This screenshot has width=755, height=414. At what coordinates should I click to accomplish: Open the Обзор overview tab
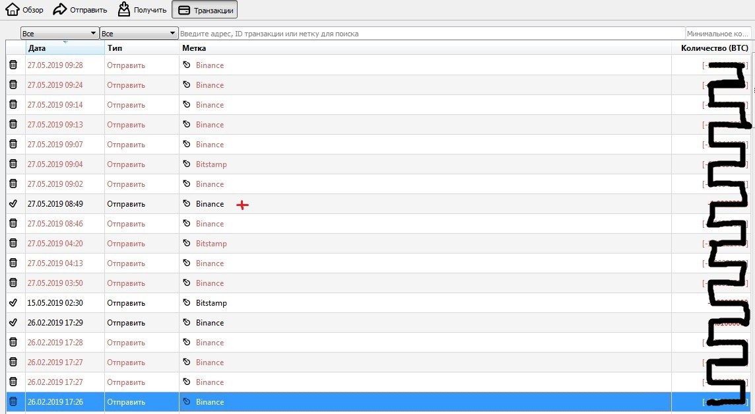click(24, 10)
